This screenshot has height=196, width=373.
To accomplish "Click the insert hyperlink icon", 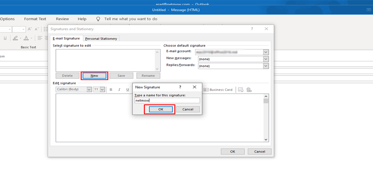I will coord(249,89).
